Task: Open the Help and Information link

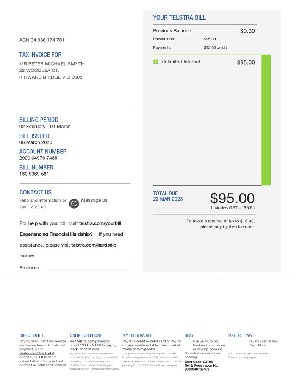Action: 40,200
